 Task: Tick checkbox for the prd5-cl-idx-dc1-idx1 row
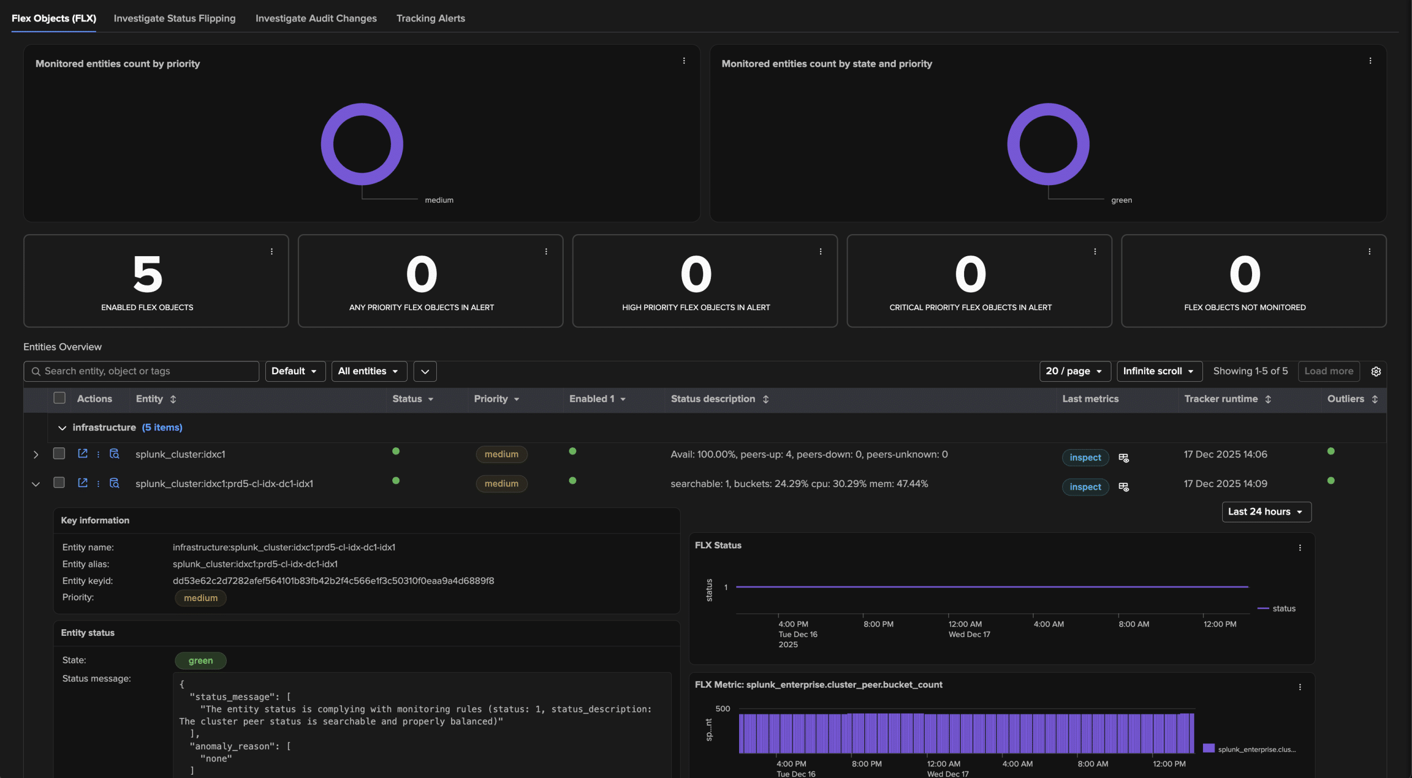coord(59,483)
